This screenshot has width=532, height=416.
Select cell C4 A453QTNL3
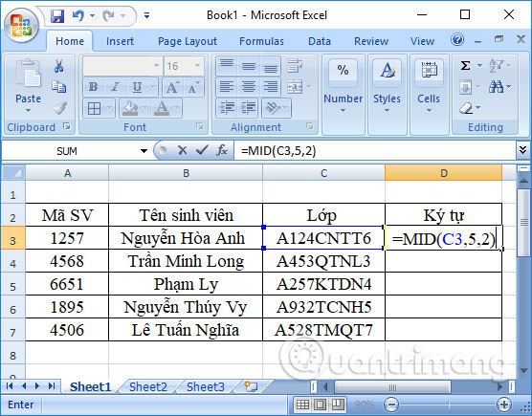(x=323, y=261)
